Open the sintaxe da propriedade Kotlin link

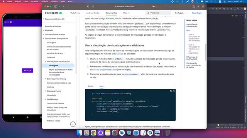pos(103,70)
